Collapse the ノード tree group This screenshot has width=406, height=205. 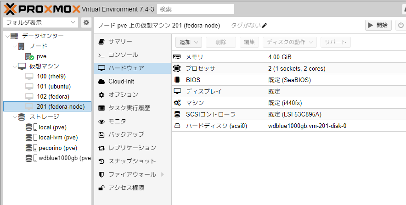(15, 46)
